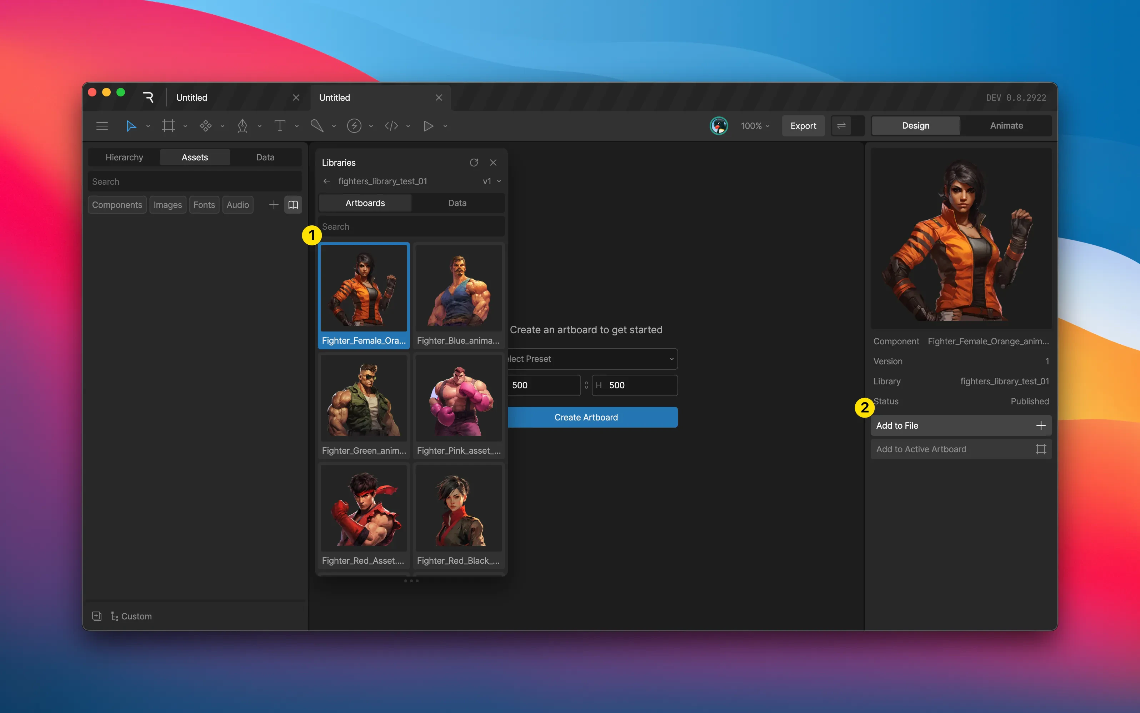Refresh the Libraries panel

(x=474, y=163)
